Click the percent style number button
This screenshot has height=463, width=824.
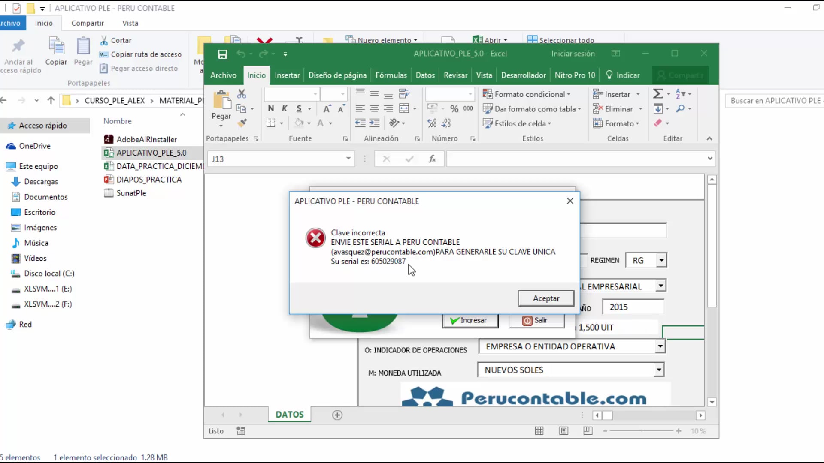click(454, 109)
